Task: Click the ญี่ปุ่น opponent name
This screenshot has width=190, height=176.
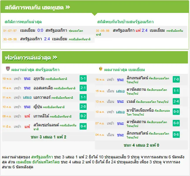Action: pos(38,107)
